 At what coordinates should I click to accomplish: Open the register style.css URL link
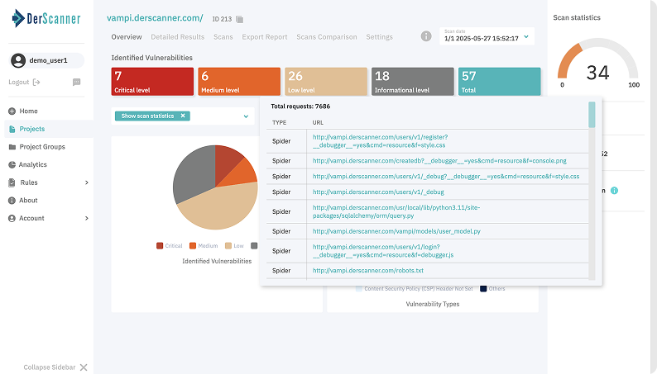tap(380, 141)
